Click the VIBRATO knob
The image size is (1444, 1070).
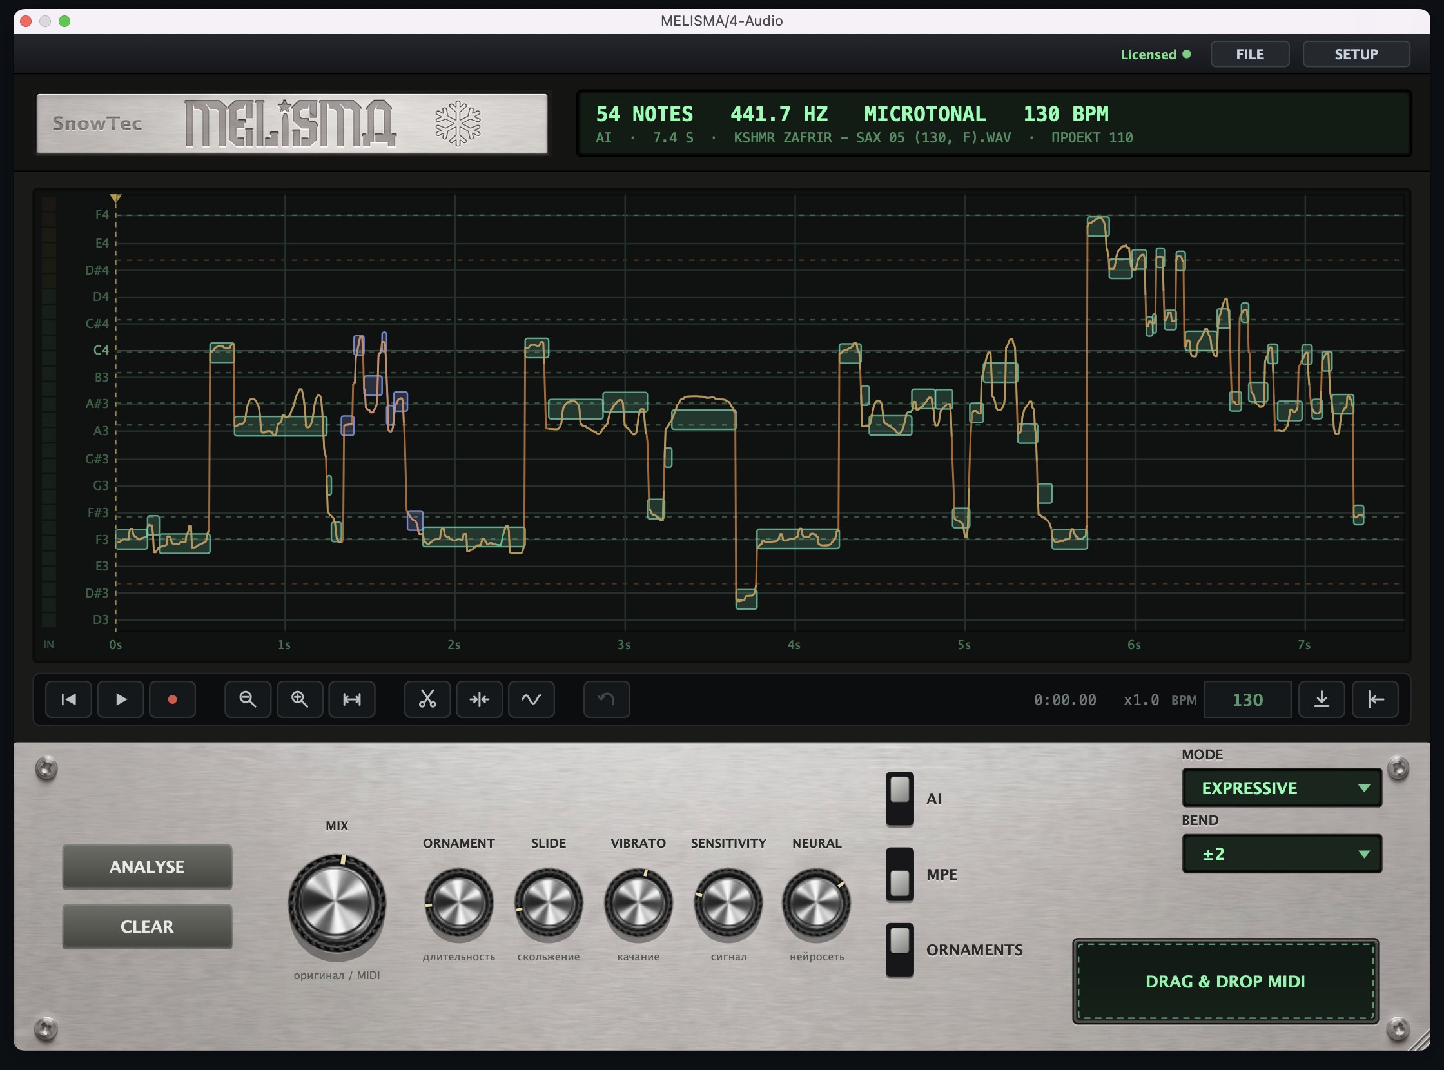click(638, 903)
